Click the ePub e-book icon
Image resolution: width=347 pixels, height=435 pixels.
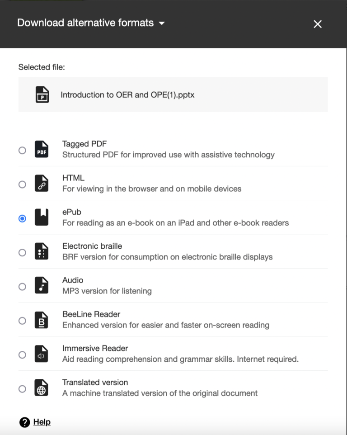pos(41,217)
